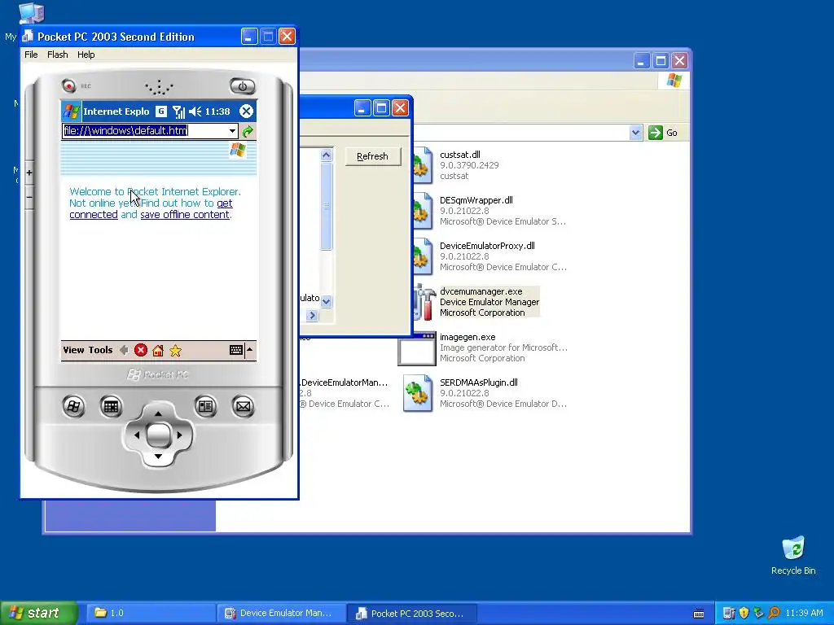Viewport: 834px width, 625px height.
Task: Open Explorer address bar dropdown
Action: coord(635,133)
